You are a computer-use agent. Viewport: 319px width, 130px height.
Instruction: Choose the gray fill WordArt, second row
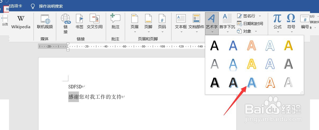tap(215, 64)
